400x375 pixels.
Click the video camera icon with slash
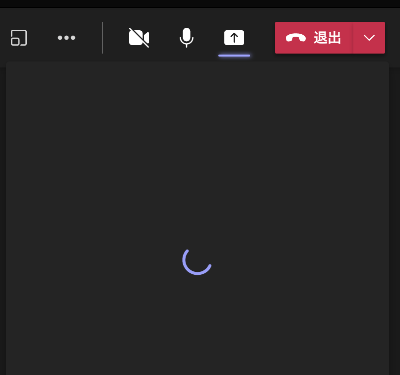point(139,38)
